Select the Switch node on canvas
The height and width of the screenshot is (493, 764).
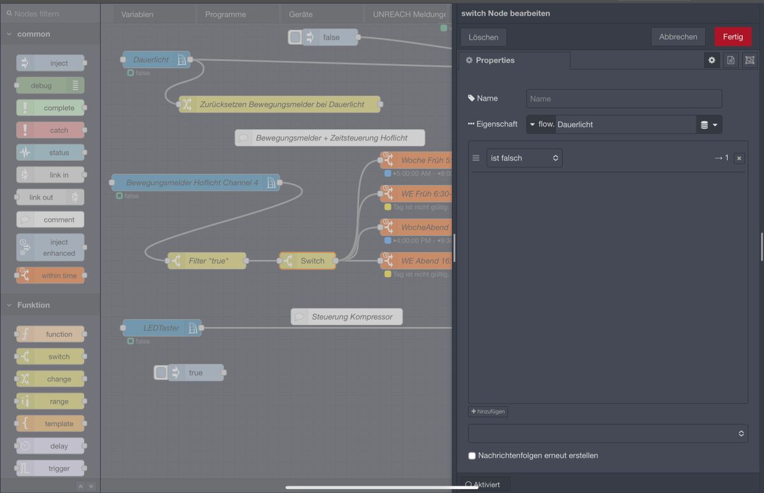tap(308, 261)
